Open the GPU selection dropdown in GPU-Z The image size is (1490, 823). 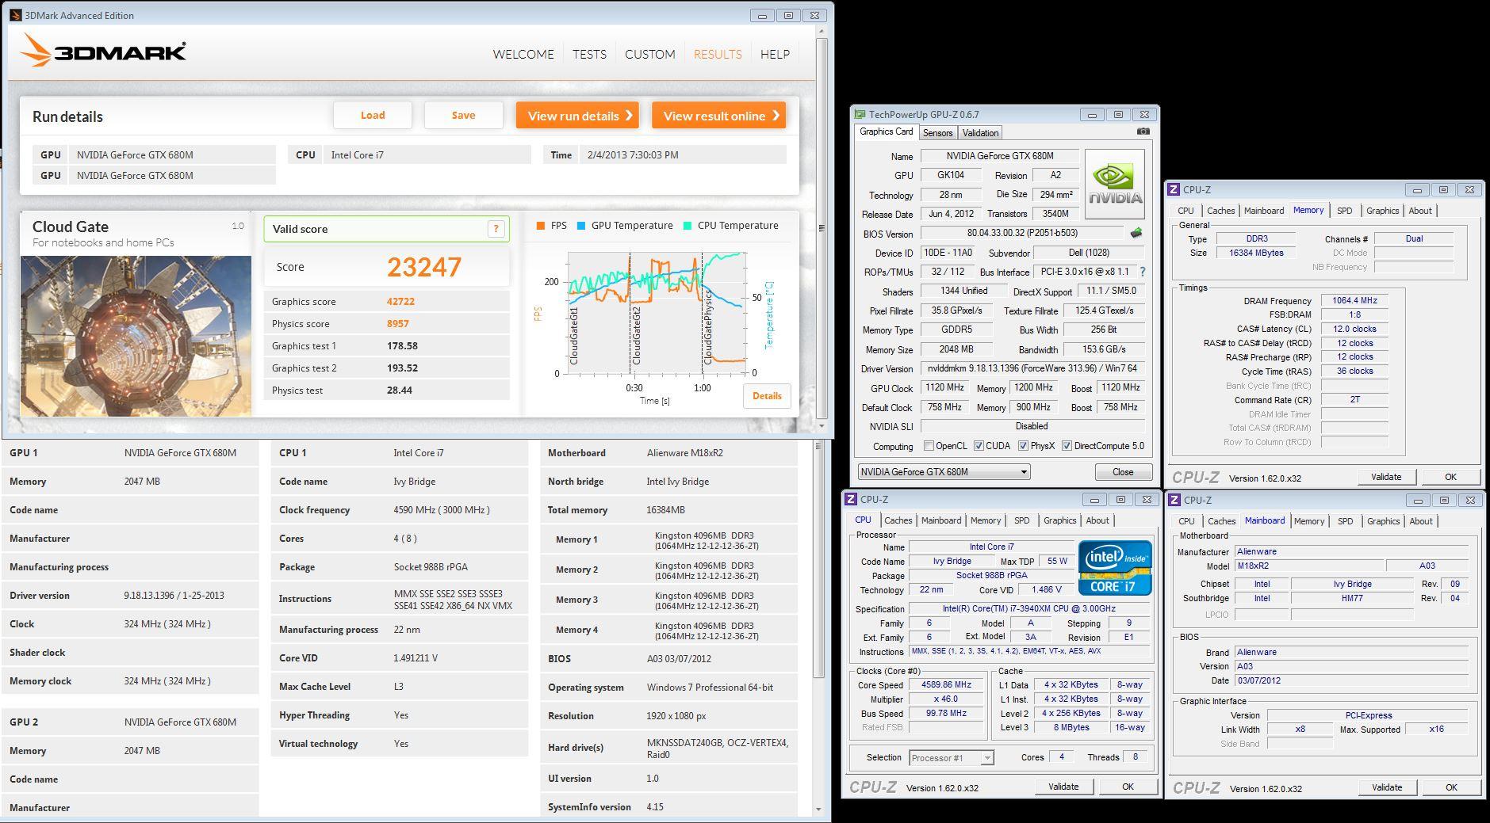coord(944,472)
